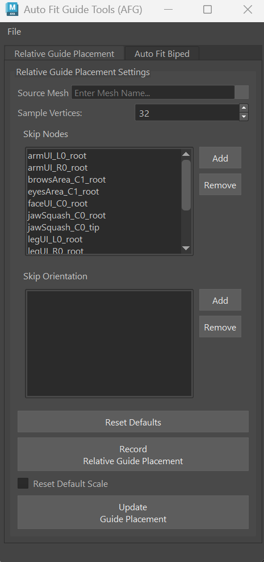The image size is (264, 562).
Task: Select legUI_L0_root in Skip Nodes list
Action: tap(104, 239)
